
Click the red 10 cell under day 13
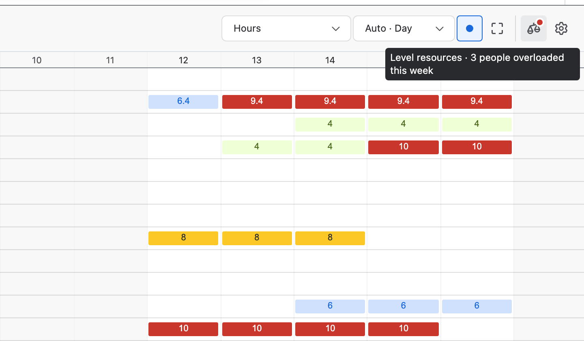[x=257, y=329]
